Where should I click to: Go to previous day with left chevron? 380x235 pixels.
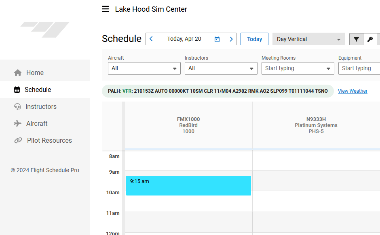[x=151, y=39]
